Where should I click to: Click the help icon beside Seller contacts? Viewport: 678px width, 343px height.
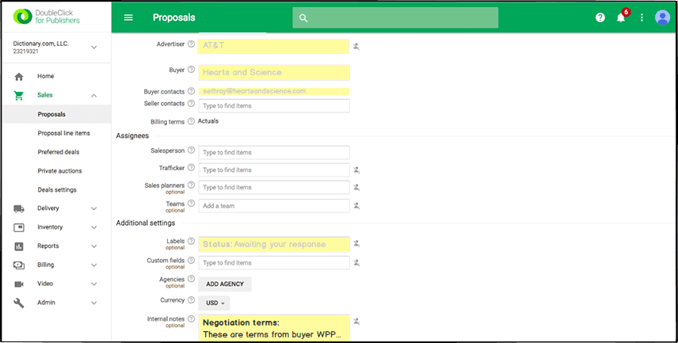(x=191, y=104)
